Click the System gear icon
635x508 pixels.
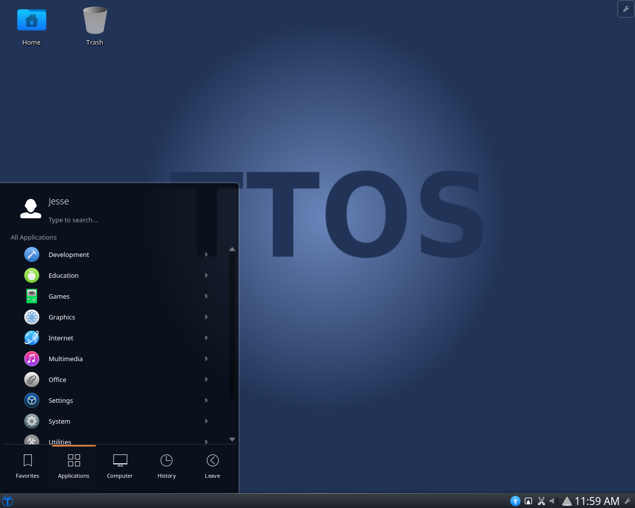coord(32,421)
